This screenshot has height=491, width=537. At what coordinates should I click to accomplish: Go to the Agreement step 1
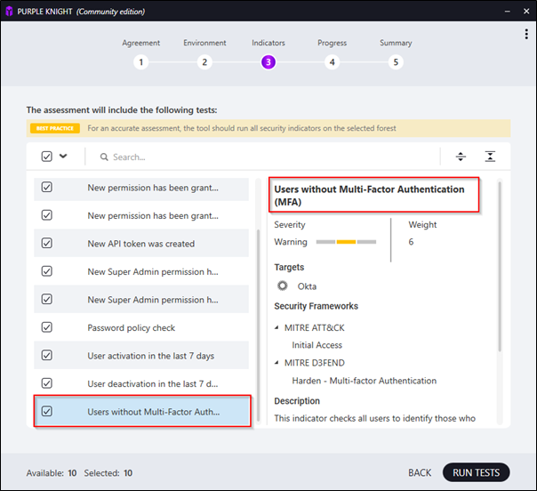(140, 62)
